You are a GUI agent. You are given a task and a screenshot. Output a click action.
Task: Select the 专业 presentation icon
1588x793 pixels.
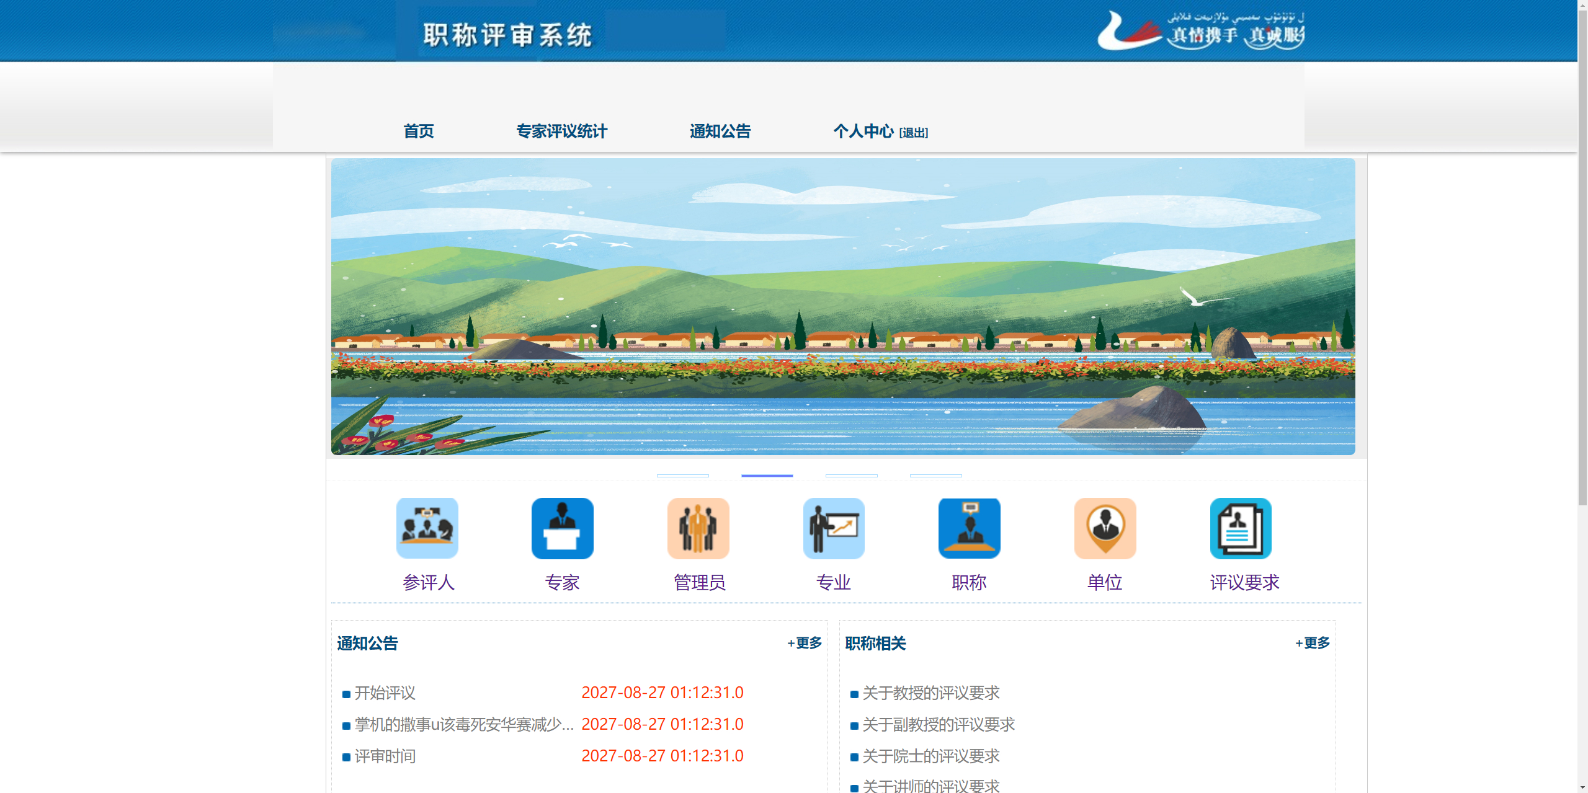point(833,528)
